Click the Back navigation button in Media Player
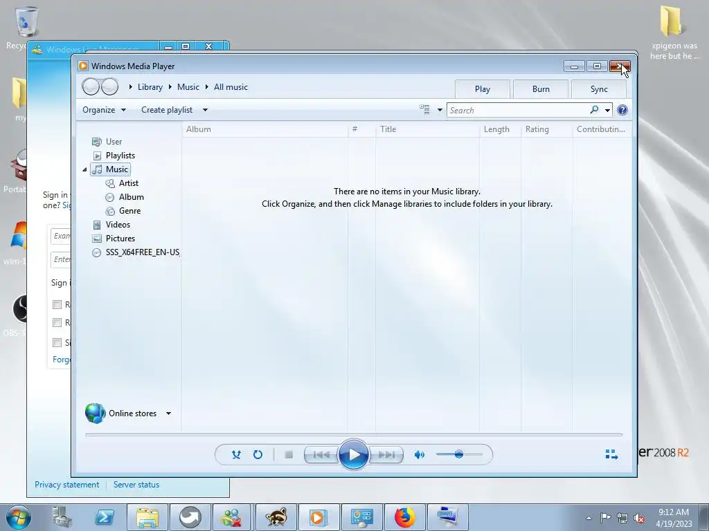Screen dimensions: 709x531 [91, 86]
